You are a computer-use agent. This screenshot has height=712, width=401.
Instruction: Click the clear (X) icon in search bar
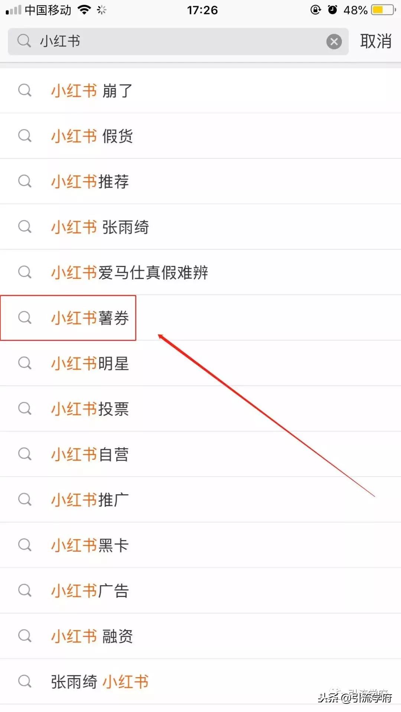[334, 42]
